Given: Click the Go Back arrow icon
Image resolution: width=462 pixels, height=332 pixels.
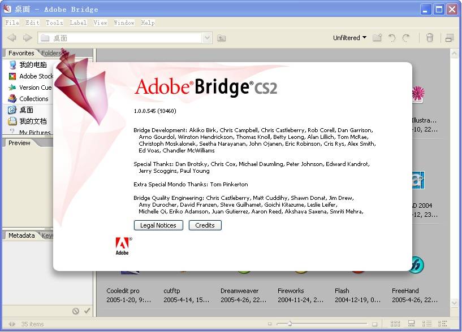Looking at the screenshot, I should (x=12, y=38).
